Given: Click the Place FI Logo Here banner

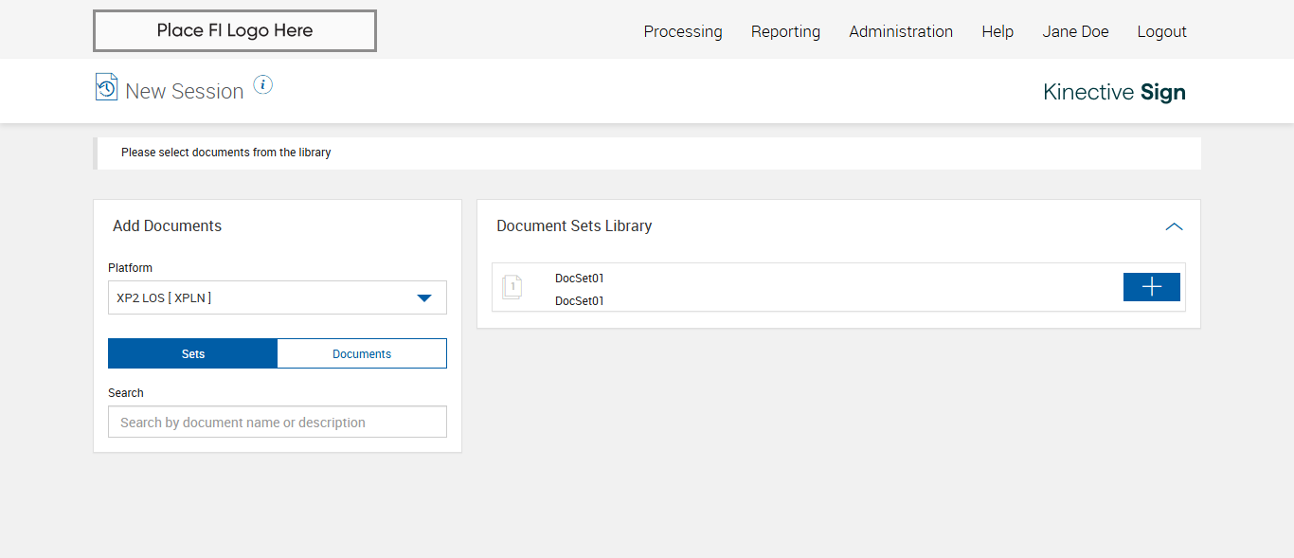Looking at the screenshot, I should coord(235,30).
